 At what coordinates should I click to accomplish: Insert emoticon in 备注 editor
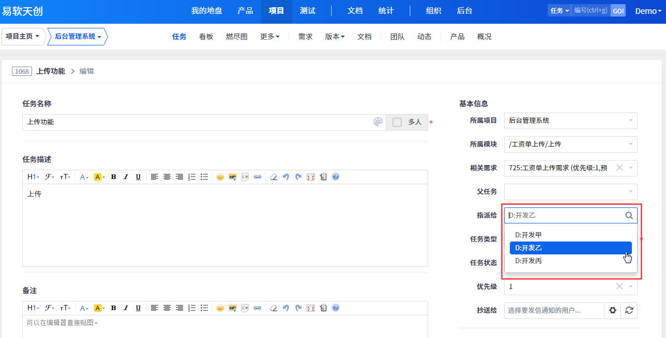pos(220,308)
